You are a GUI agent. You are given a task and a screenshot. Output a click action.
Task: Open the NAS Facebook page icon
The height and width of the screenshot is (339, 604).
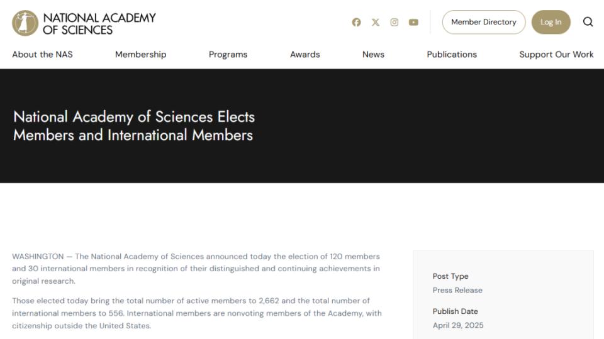[x=357, y=23]
